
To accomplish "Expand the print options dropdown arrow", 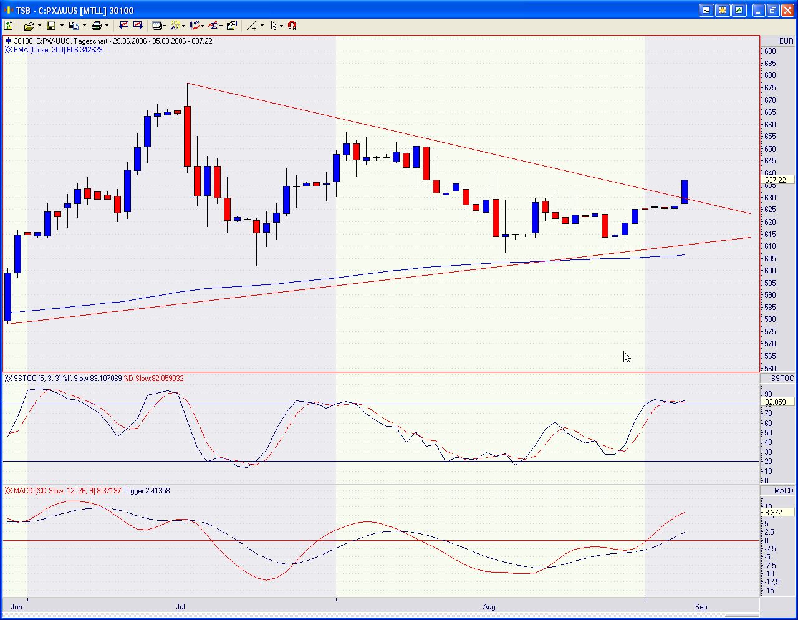I will tap(107, 26).
